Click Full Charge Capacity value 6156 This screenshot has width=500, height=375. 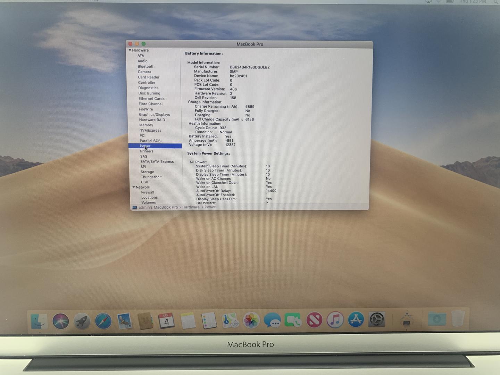250,119
